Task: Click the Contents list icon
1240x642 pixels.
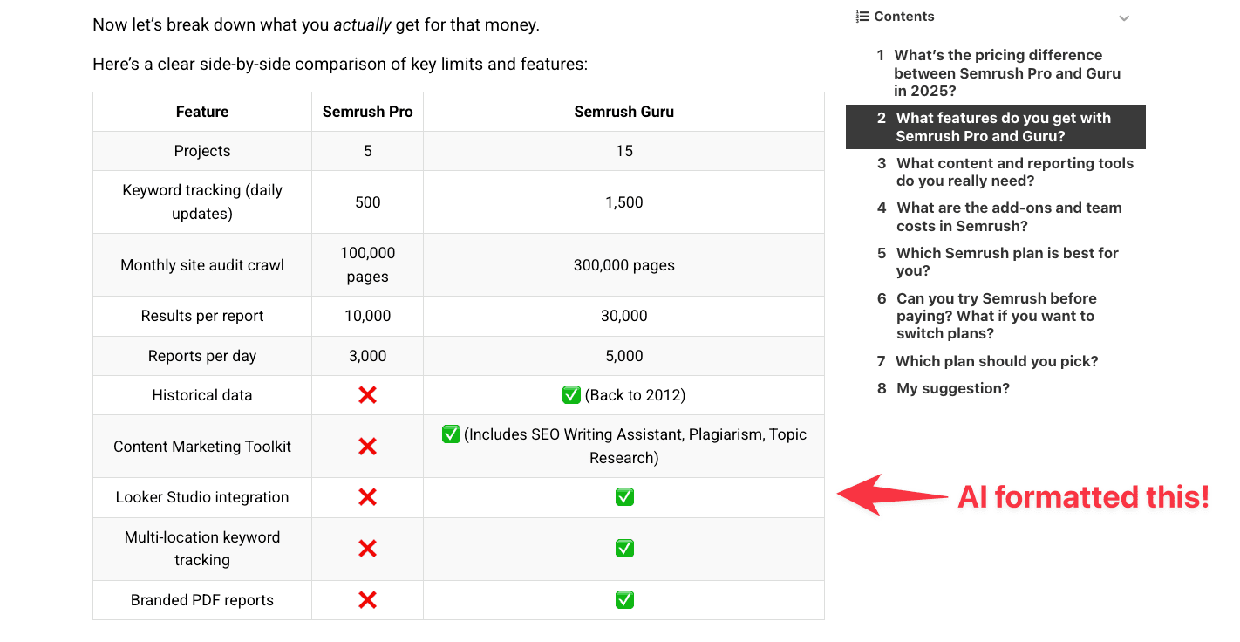Action: (x=860, y=16)
